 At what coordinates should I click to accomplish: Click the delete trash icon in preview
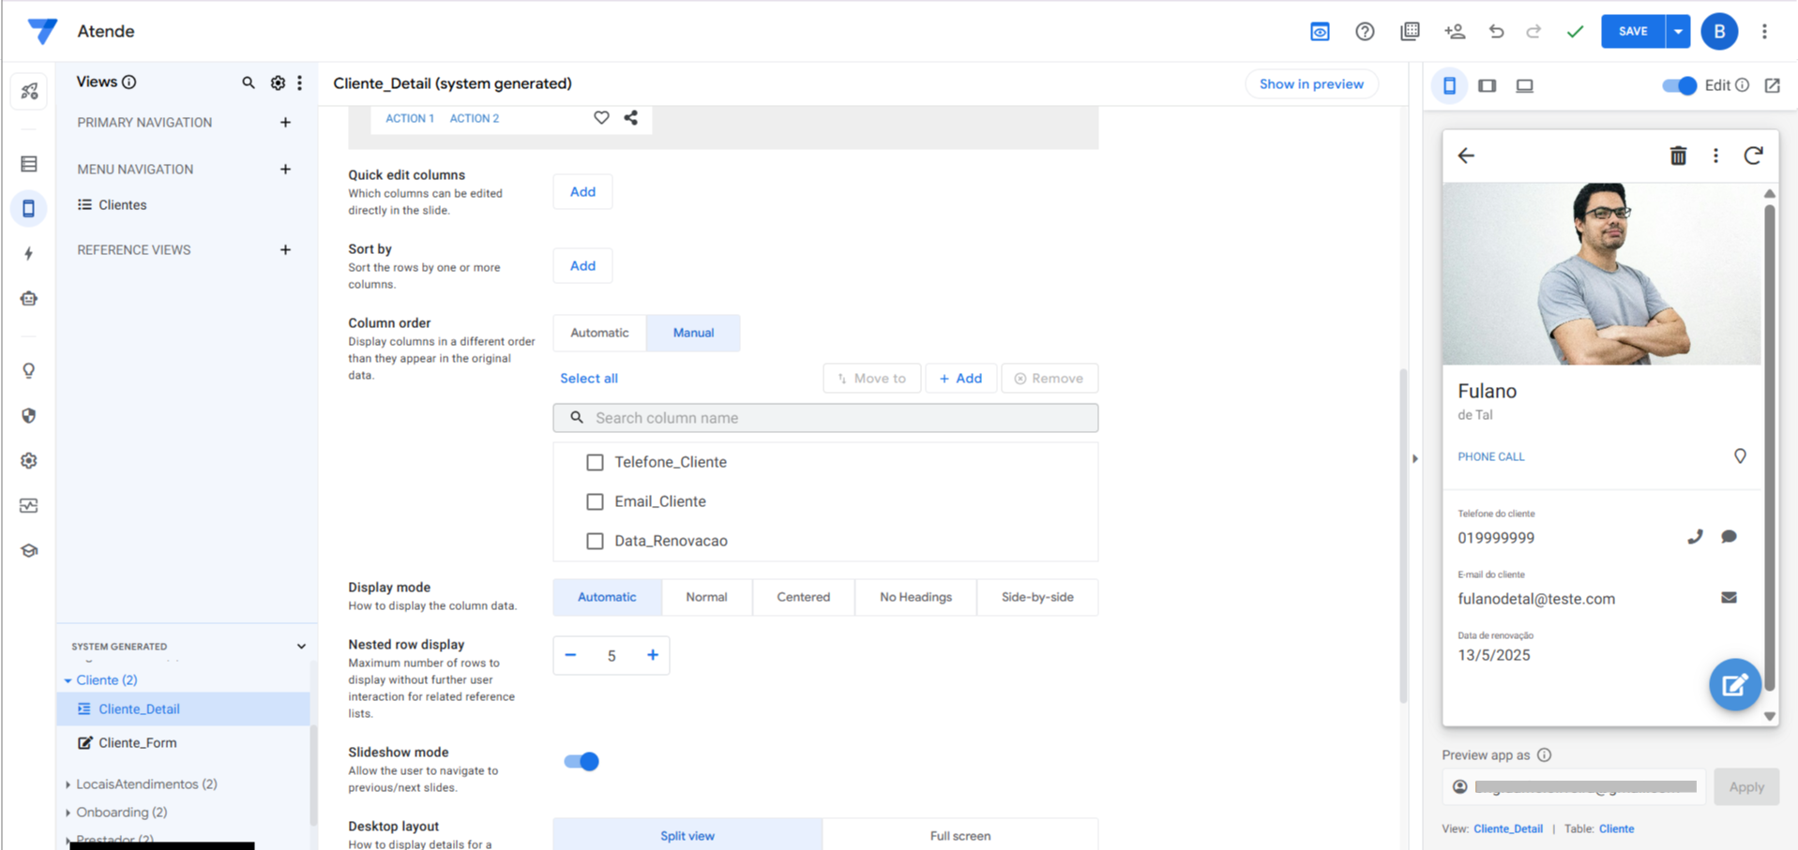[x=1678, y=156]
